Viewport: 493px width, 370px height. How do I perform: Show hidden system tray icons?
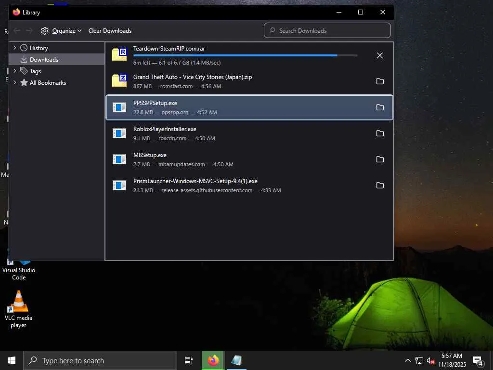pyautogui.click(x=407, y=360)
